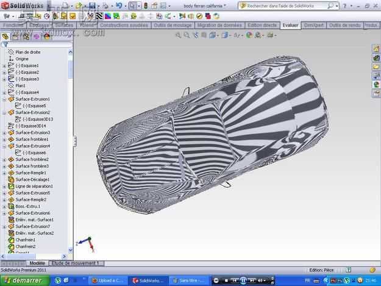Click the print icon
381x286 pixels.
point(105,5)
